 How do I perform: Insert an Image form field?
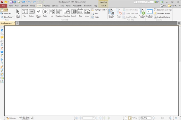click(x=87, y=13)
